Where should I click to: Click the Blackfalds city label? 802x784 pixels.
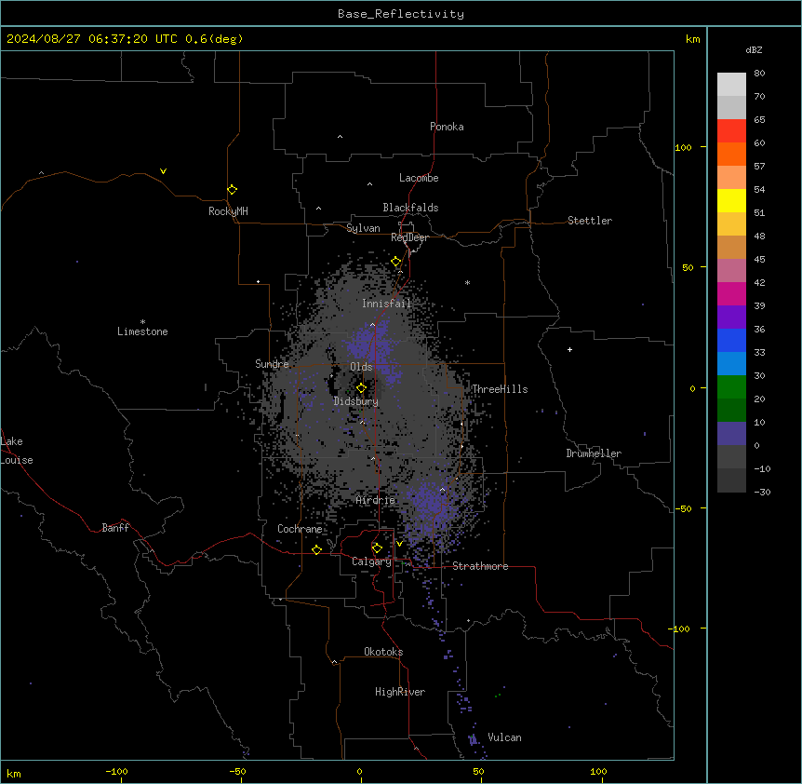click(410, 208)
